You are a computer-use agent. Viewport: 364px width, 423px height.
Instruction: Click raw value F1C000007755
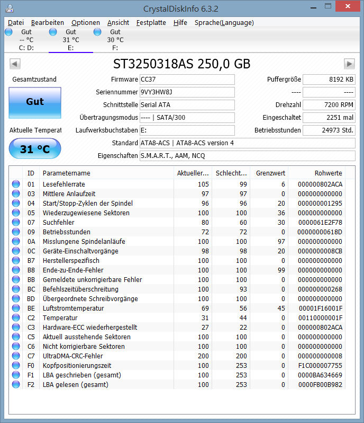[x=320, y=366]
